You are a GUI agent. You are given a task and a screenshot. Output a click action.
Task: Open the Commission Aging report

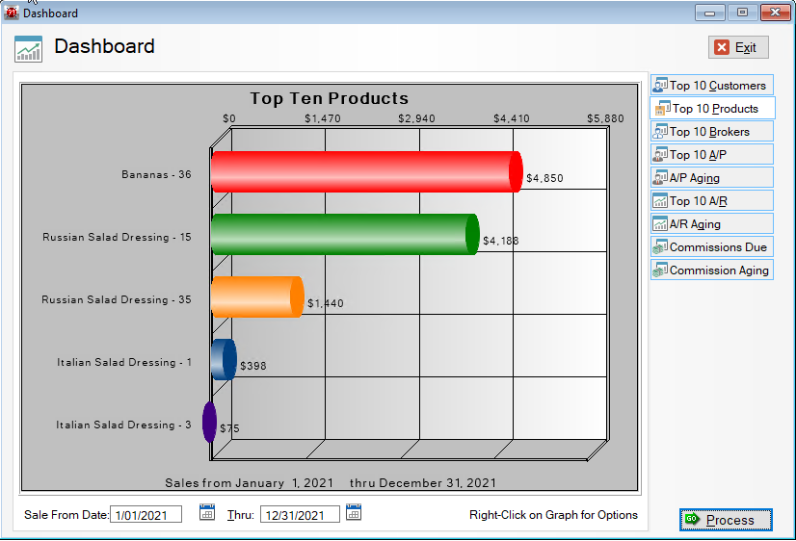(712, 270)
